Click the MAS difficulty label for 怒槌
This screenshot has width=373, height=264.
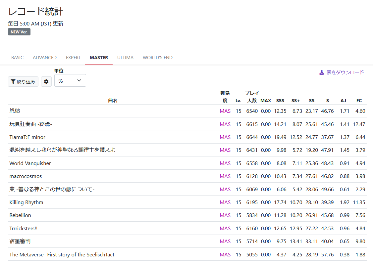(225, 111)
